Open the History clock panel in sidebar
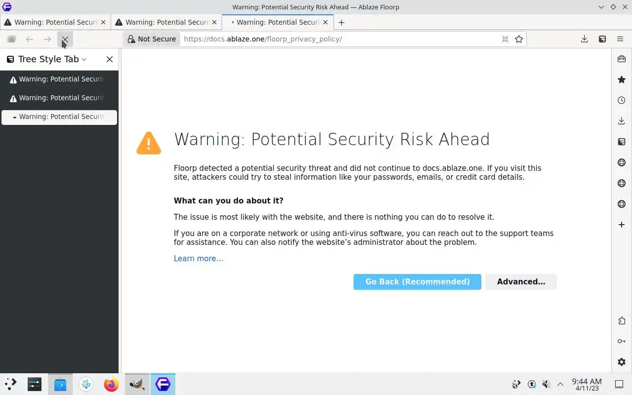Image resolution: width=632 pixels, height=395 pixels. pyautogui.click(x=622, y=100)
